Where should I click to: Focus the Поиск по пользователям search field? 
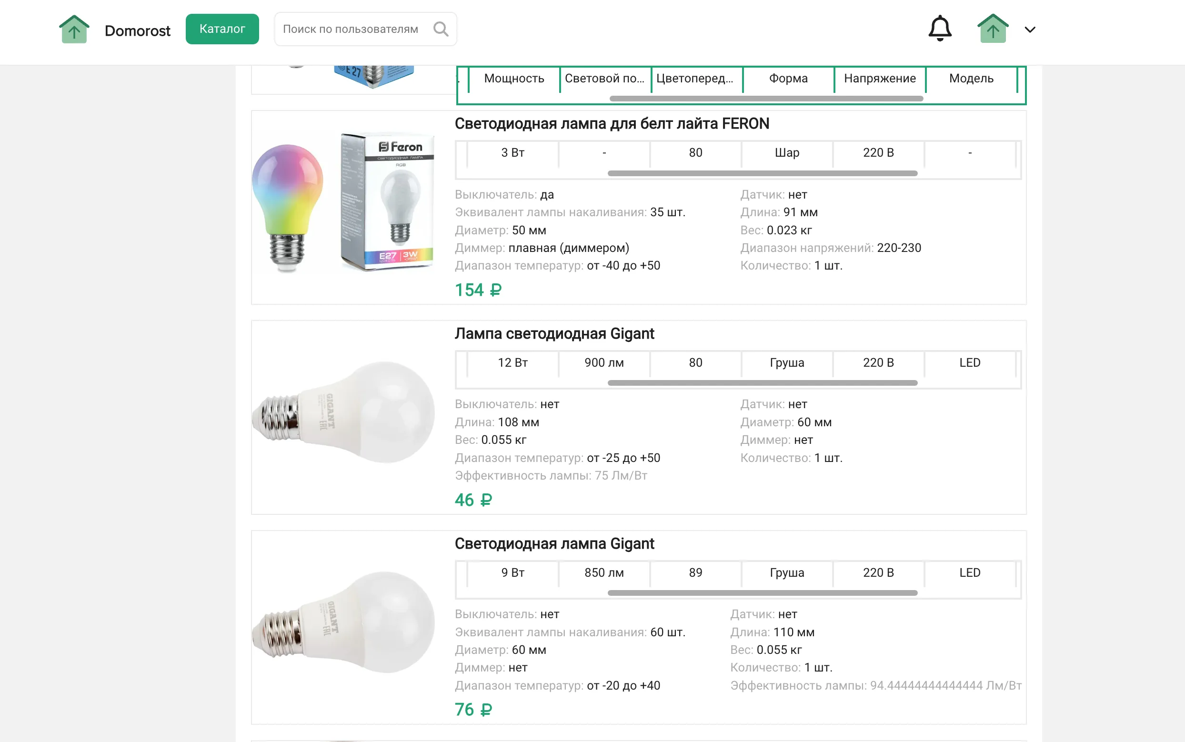point(351,29)
